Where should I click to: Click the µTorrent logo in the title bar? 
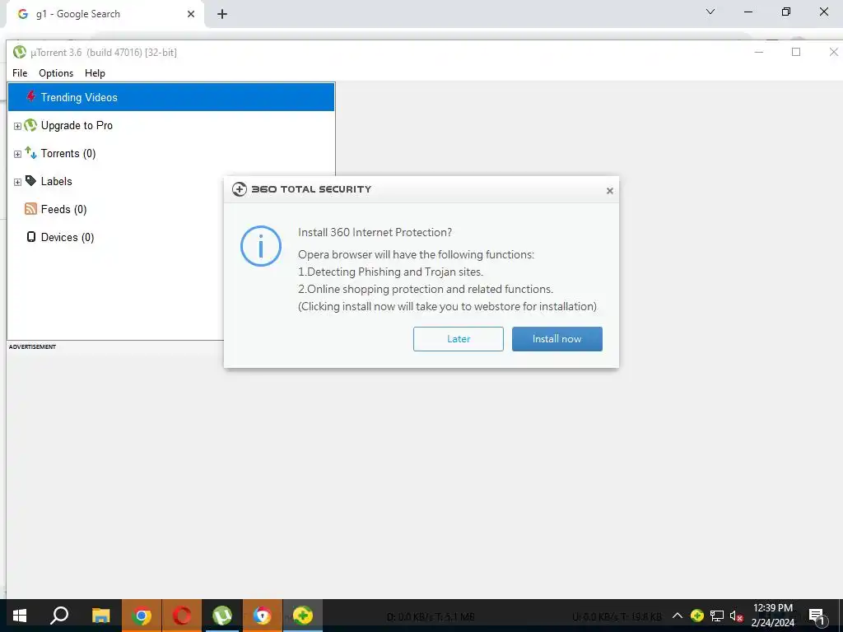pyautogui.click(x=20, y=52)
